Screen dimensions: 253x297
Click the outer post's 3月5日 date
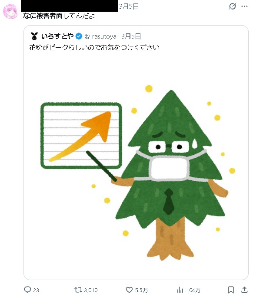pyautogui.click(x=129, y=7)
